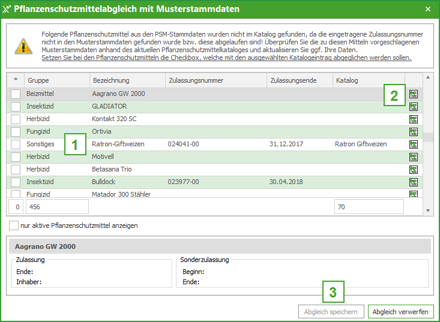Sort by Gruppe column header
Screen dimensions: 440x322
[57, 80]
